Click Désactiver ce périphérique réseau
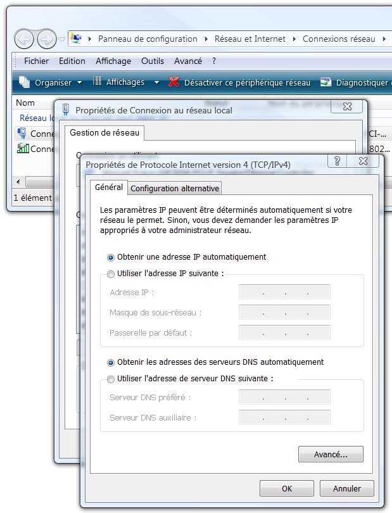The image size is (392, 513). [x=247, y=83]
